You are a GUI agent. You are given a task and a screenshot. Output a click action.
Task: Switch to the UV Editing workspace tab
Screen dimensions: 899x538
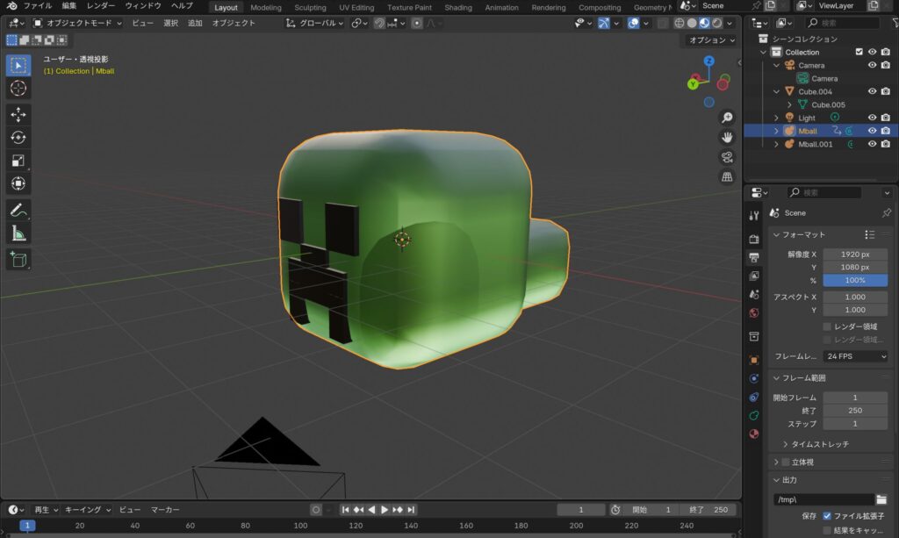coord(356,7)
